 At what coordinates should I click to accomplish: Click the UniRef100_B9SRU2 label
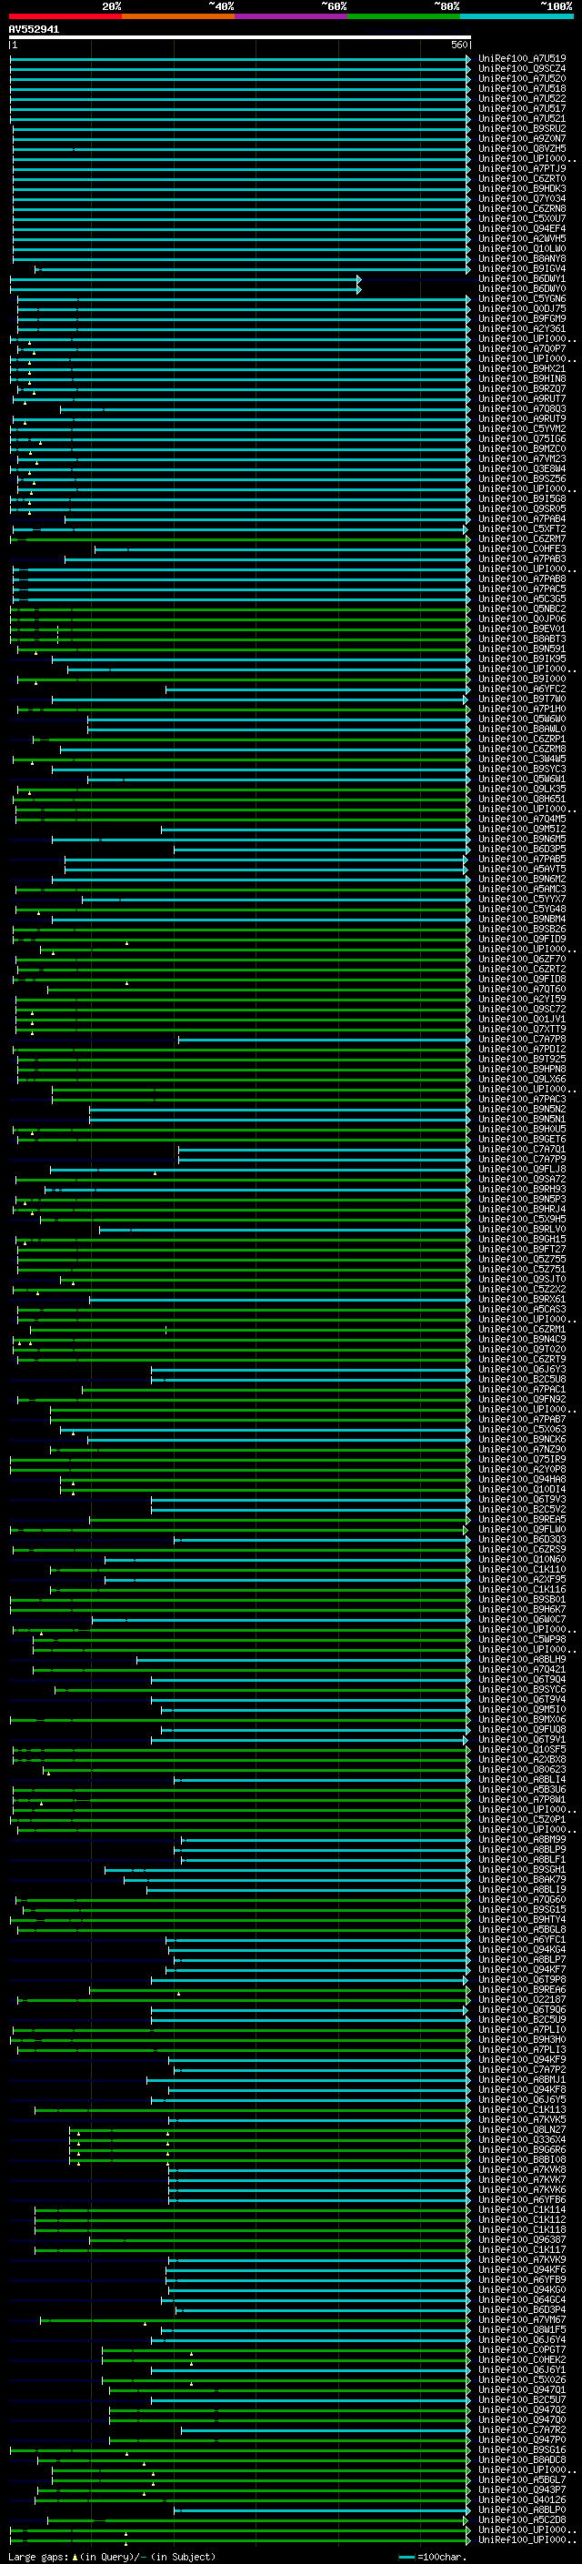[x=522, y=128]
